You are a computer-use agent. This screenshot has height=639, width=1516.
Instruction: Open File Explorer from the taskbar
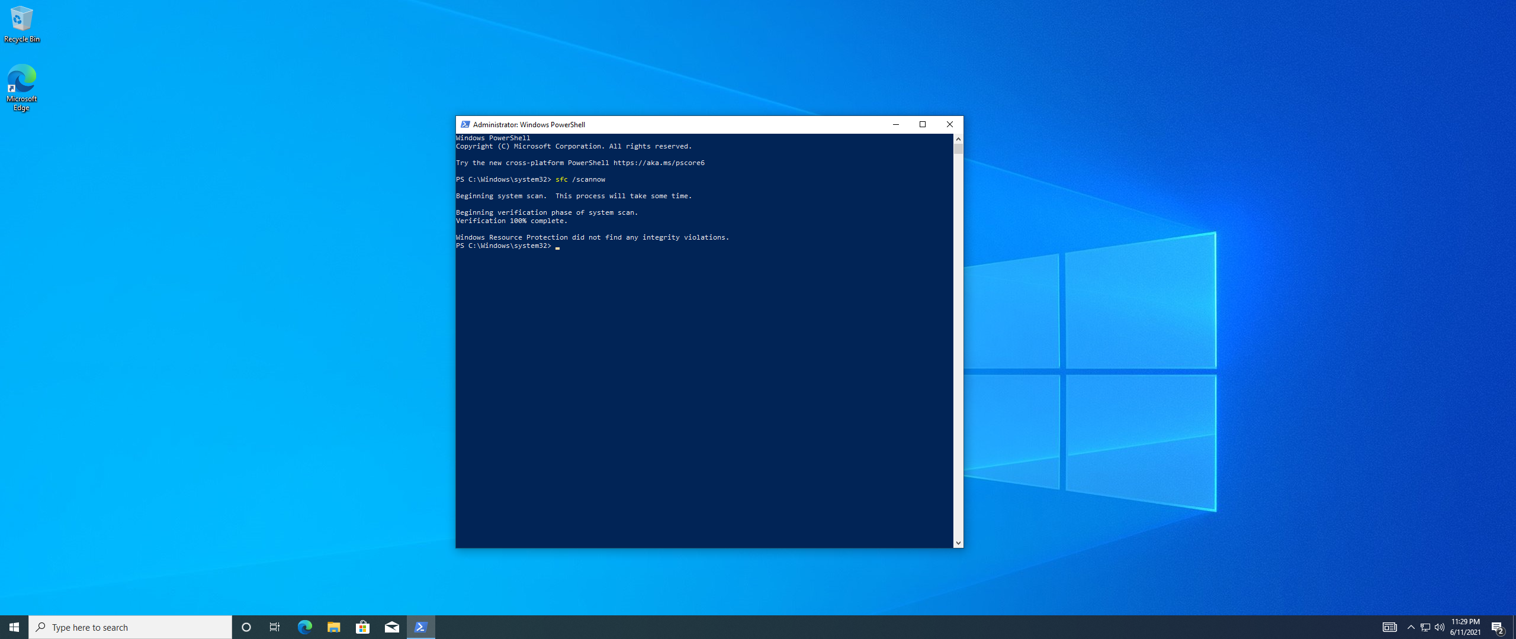333,627
